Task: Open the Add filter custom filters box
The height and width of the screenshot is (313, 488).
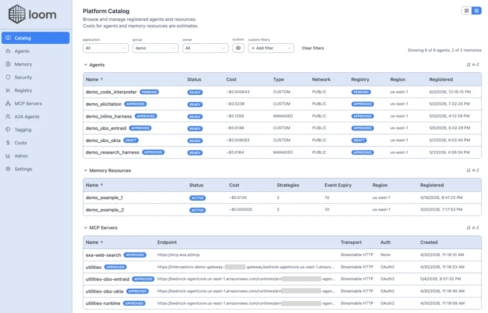Action: (x=271, y=48)
